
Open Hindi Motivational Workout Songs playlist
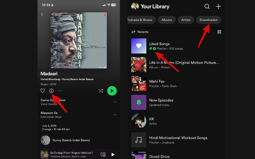click(176, 140)
